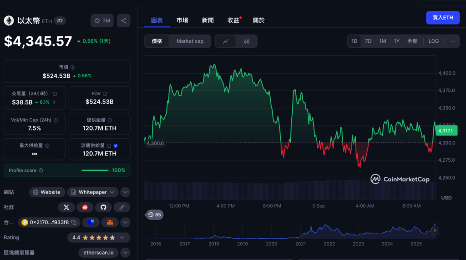
Task: Select the 全部 time range
Action: click(412, 41)
